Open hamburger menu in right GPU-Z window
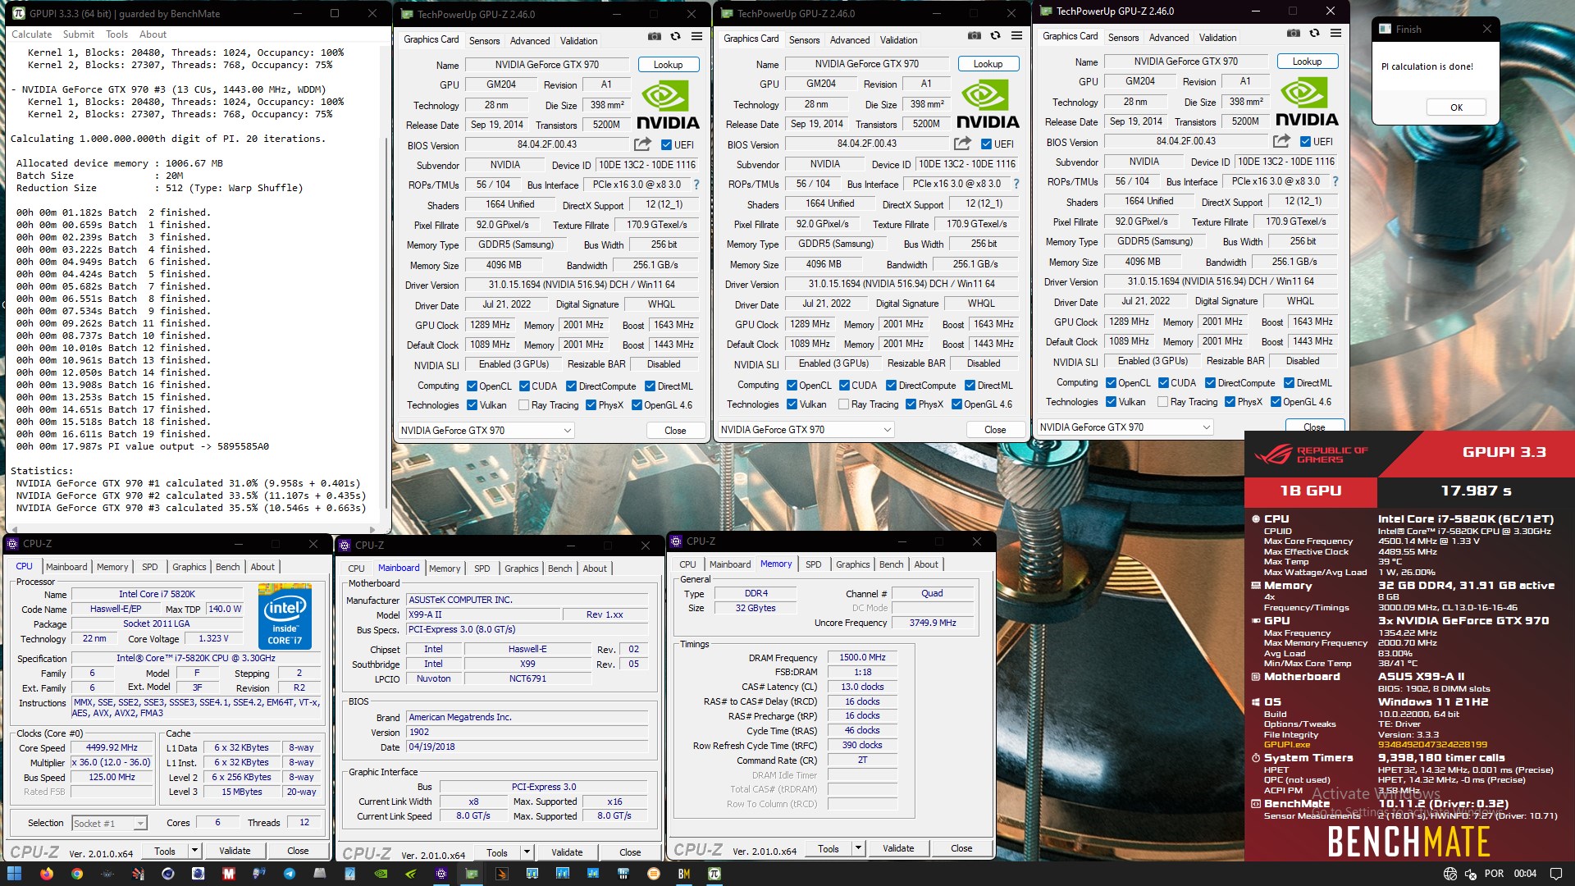The height and width of the screenshot is (886, 1575). coord(1335,33)
